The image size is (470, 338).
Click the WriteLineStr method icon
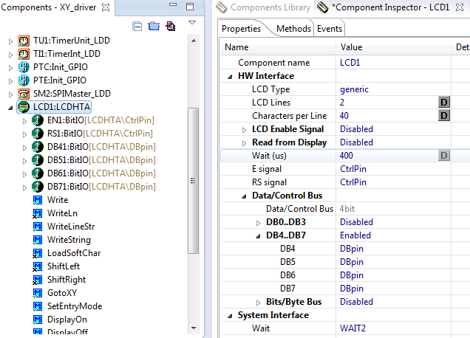pyautogui.click(x=37, y=227)
